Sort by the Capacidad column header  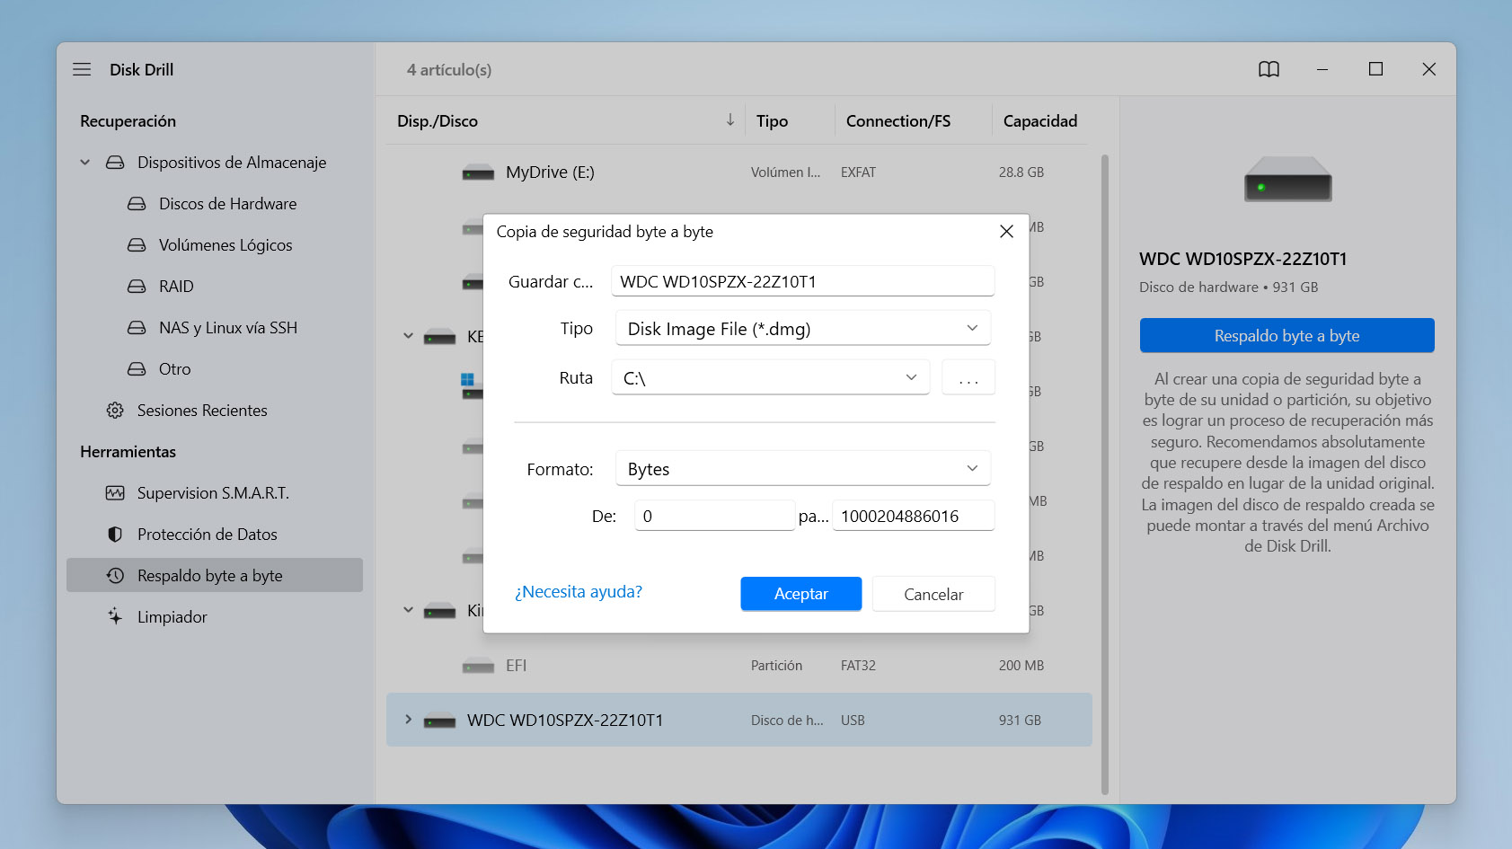coord(1039,120)
